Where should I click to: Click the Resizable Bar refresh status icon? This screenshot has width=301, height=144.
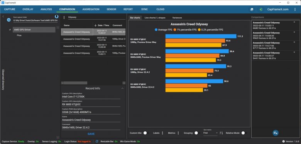click(97, 141)
